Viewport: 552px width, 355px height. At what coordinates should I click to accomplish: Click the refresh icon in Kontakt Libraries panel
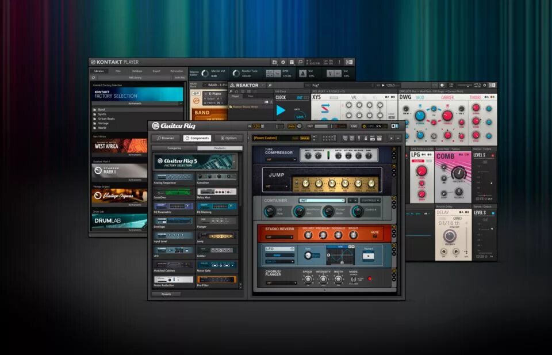point(94,78)
